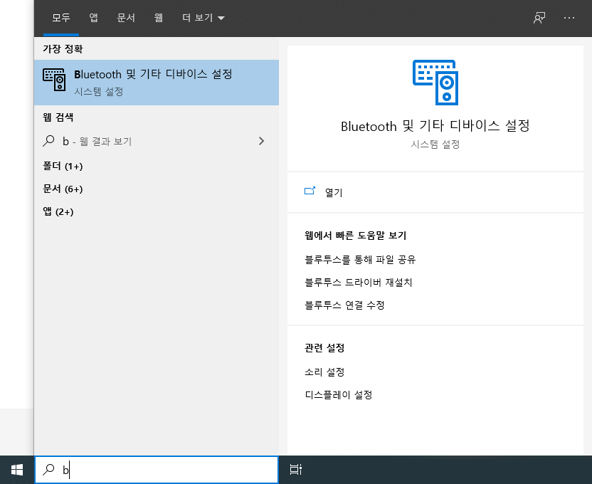Expand the 문서 (6+) group

(63, 189)
